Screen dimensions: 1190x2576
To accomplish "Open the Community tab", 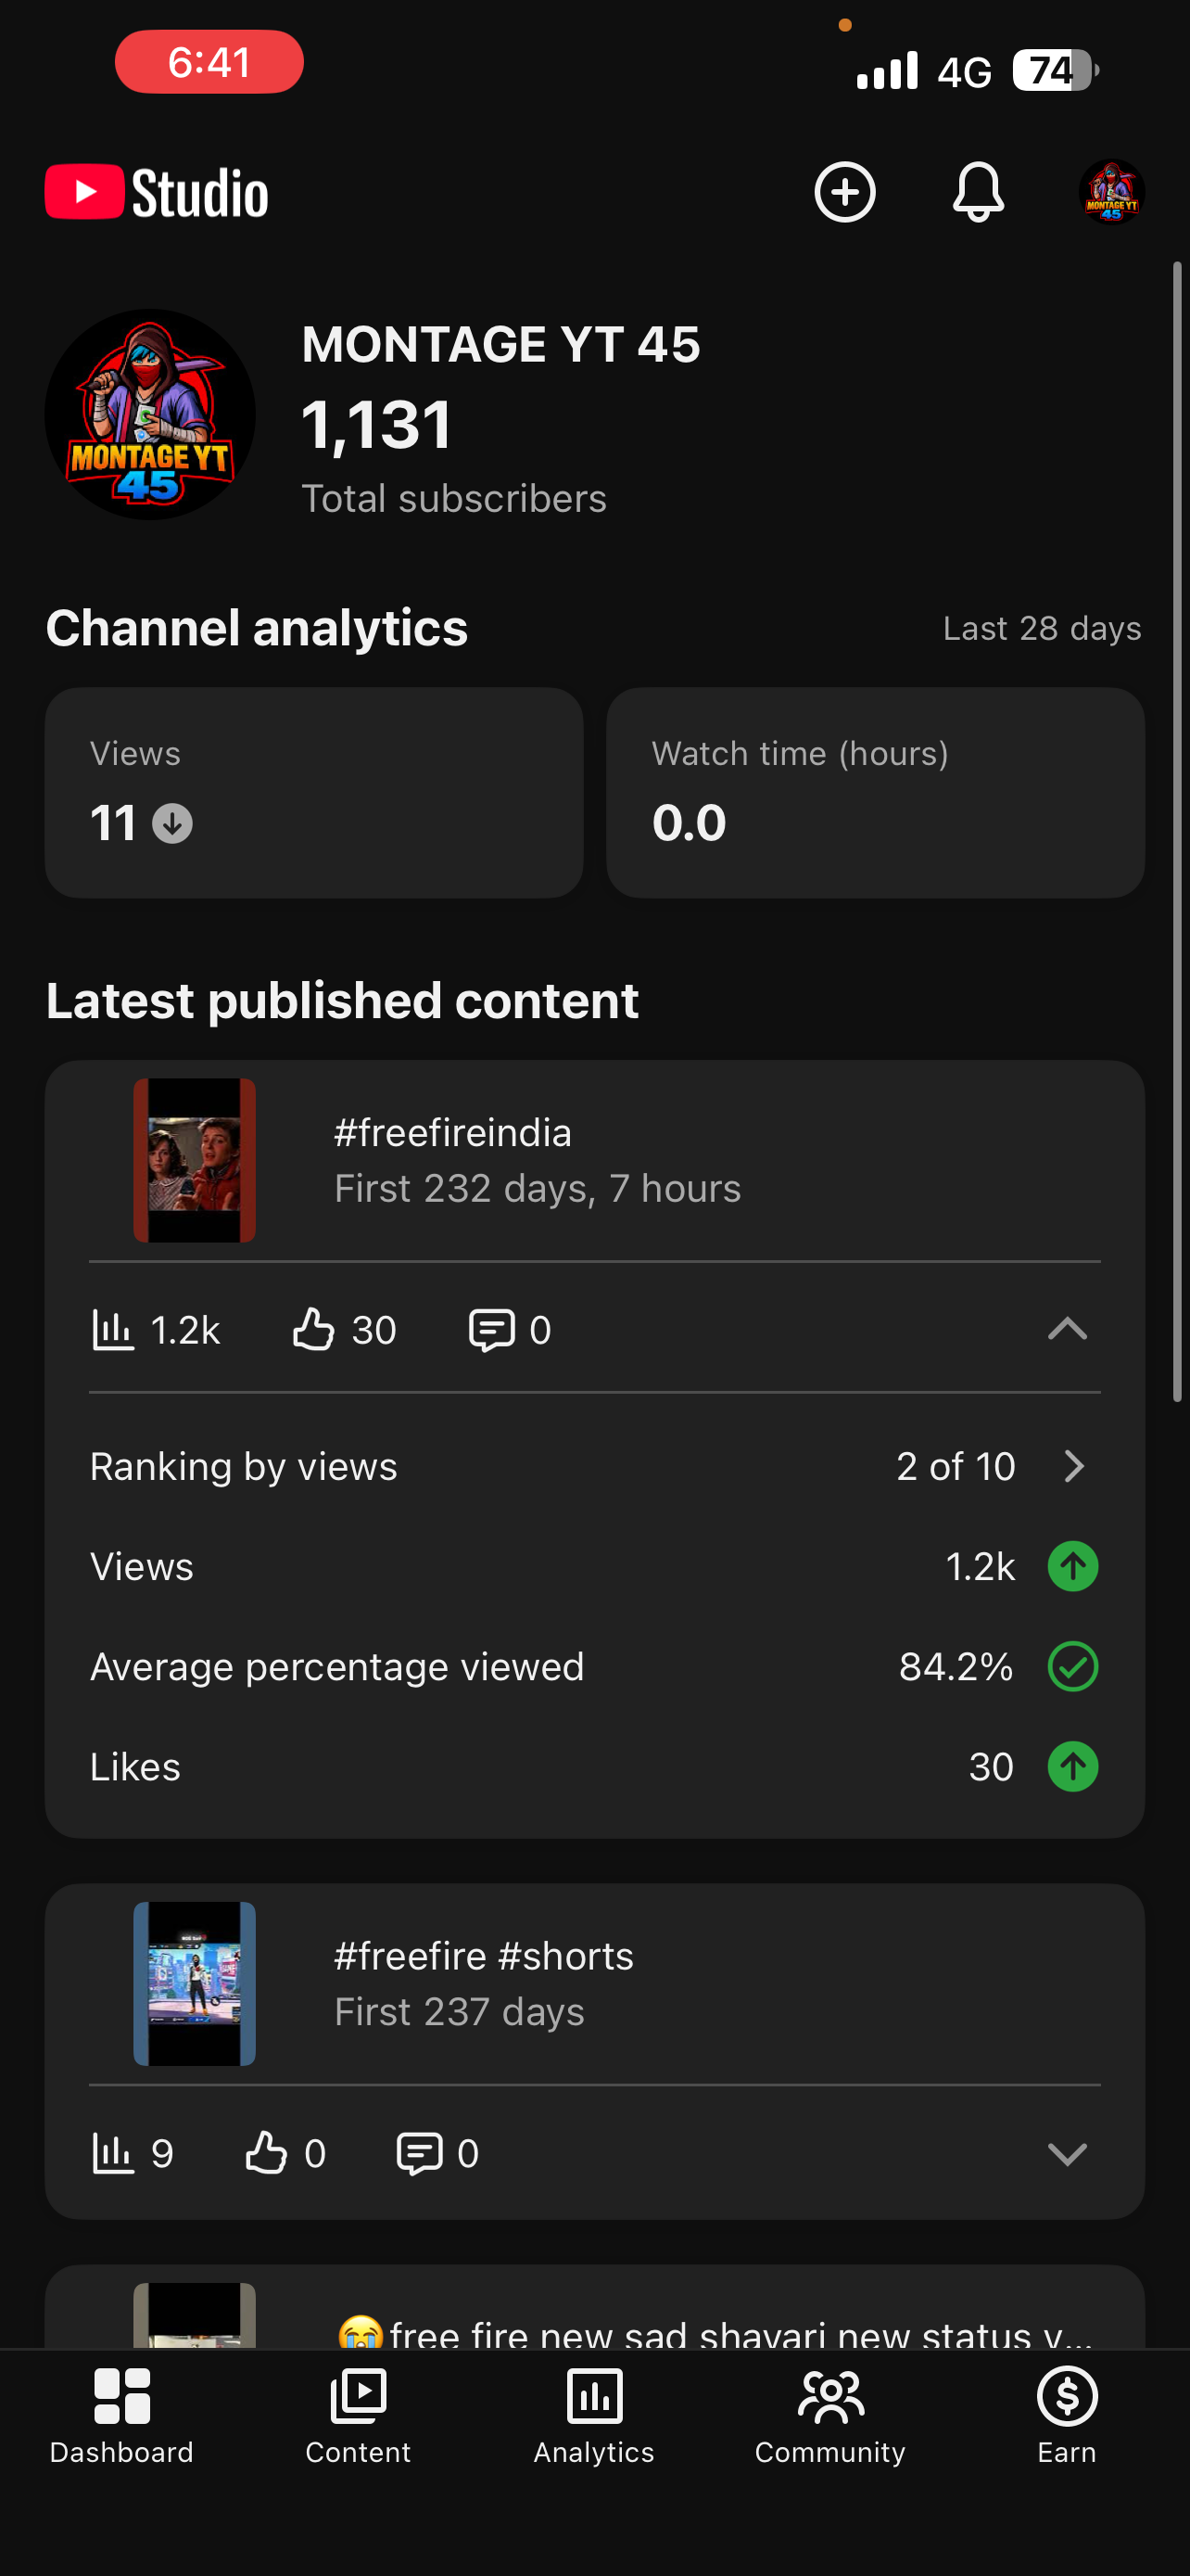I will [x=830, y=2415].
